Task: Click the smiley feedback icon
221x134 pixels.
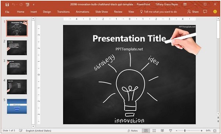Action: click(215, 12)
